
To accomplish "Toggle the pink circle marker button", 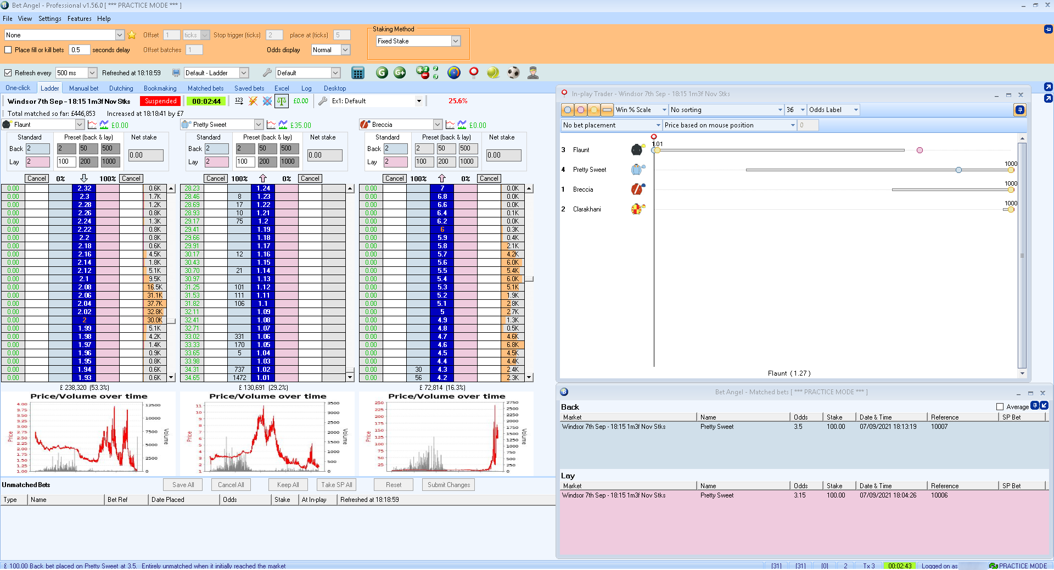I will (581, 110).
